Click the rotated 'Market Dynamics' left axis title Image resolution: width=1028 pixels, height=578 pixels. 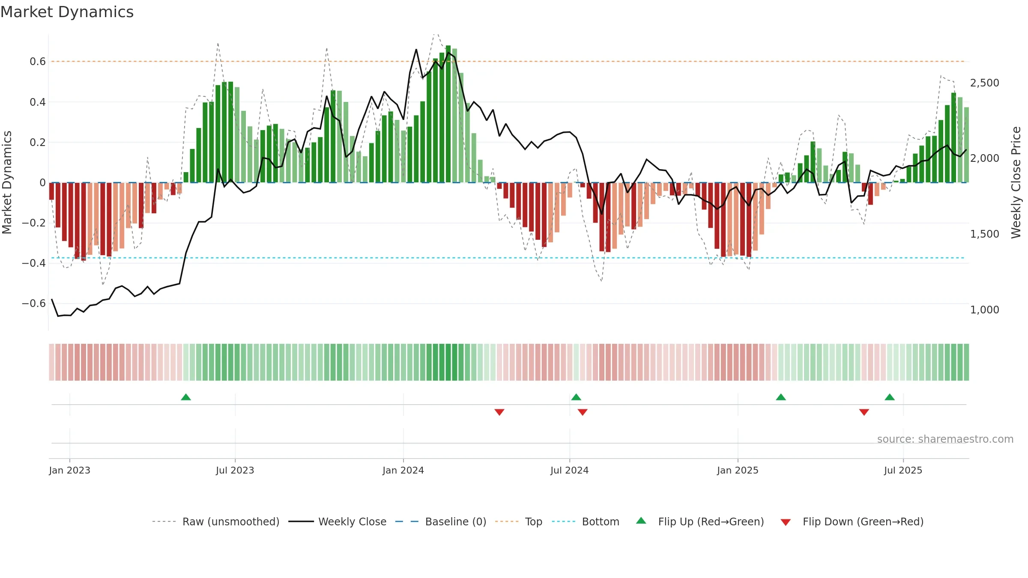7,182
